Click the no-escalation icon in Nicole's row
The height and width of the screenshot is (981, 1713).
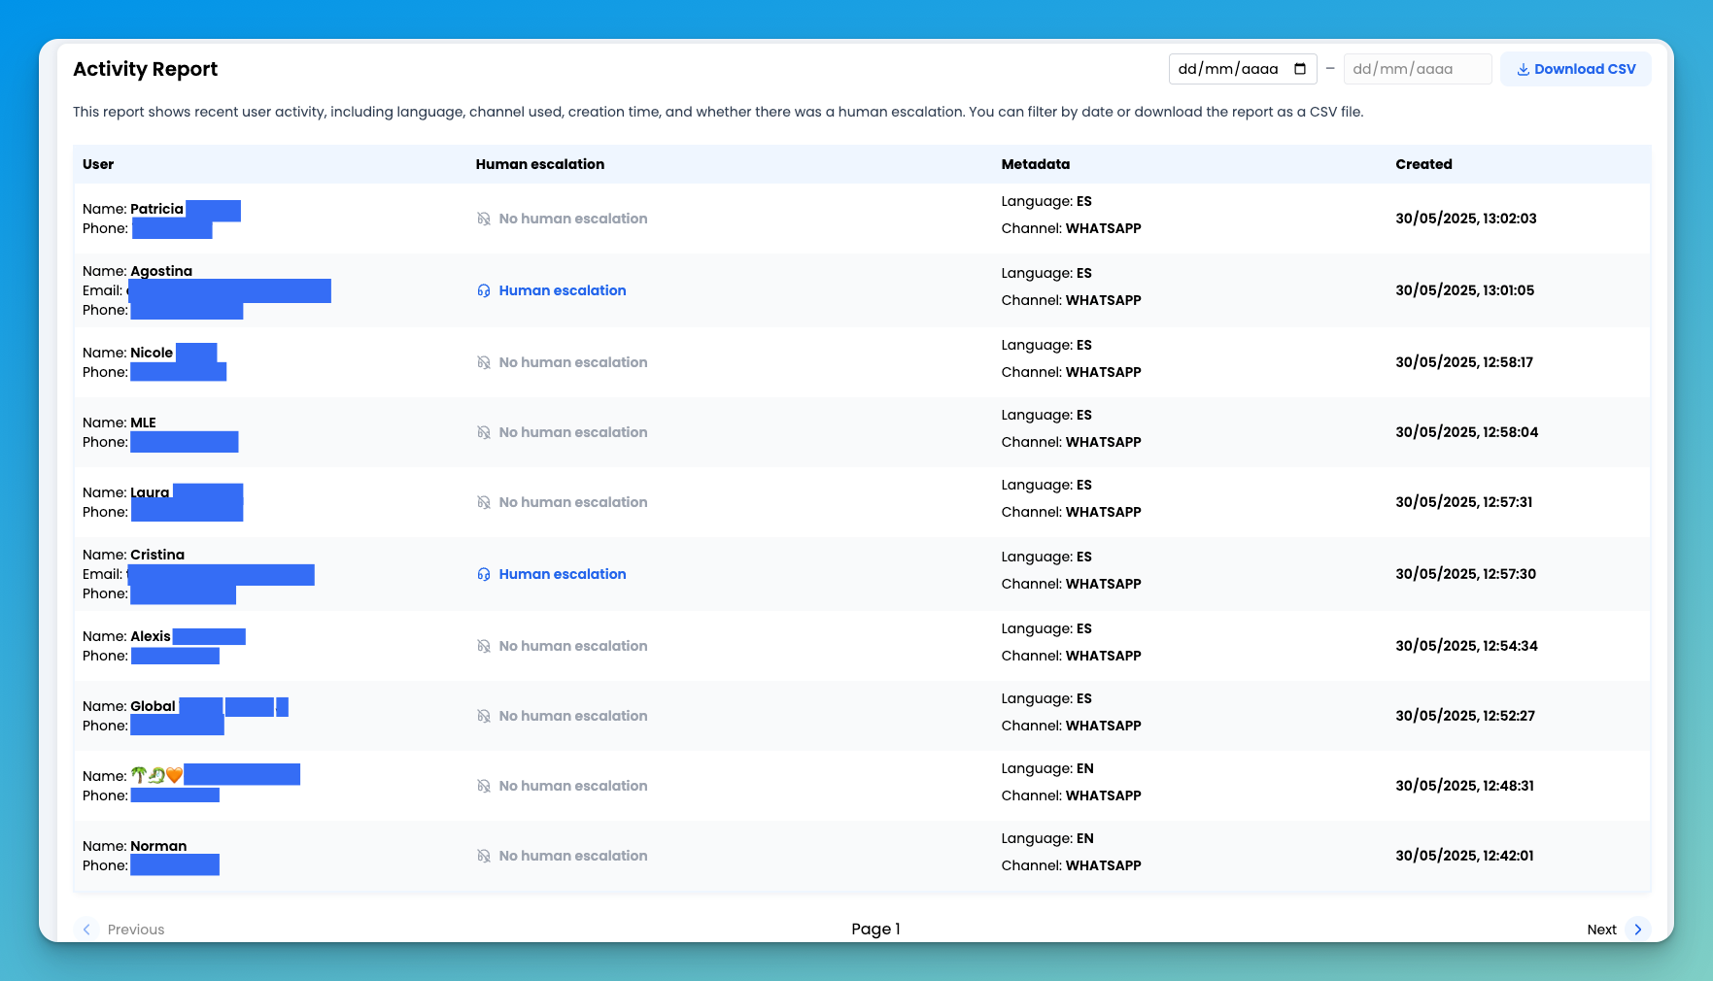pyautogui.click(x=484, y=362)
